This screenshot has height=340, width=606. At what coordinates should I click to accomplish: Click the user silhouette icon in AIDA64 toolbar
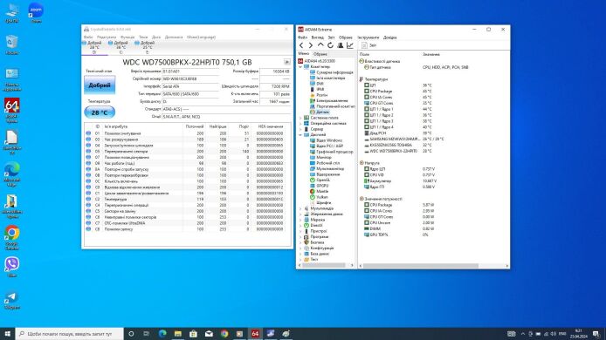tap(340, 45)
